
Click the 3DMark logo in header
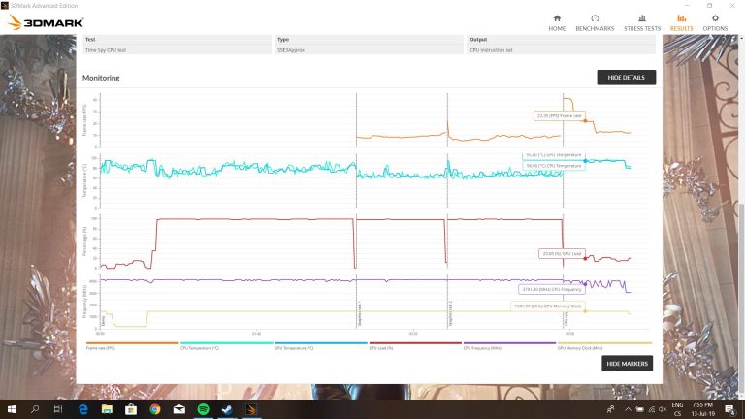46,21
